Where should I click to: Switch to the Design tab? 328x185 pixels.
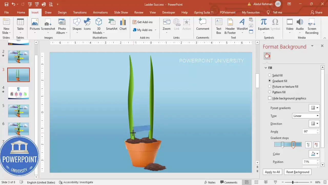[62, 12]
